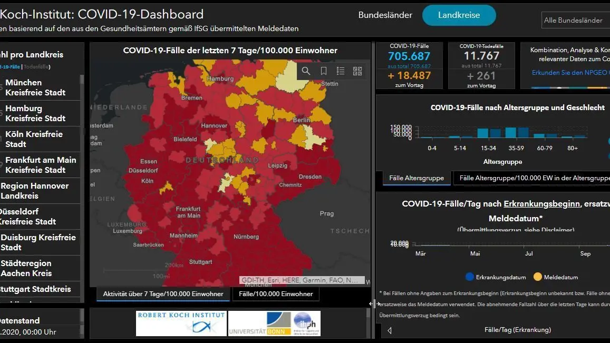Select the Landkreise view button

click(459, 15)
